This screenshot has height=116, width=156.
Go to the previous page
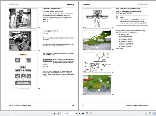58,113
